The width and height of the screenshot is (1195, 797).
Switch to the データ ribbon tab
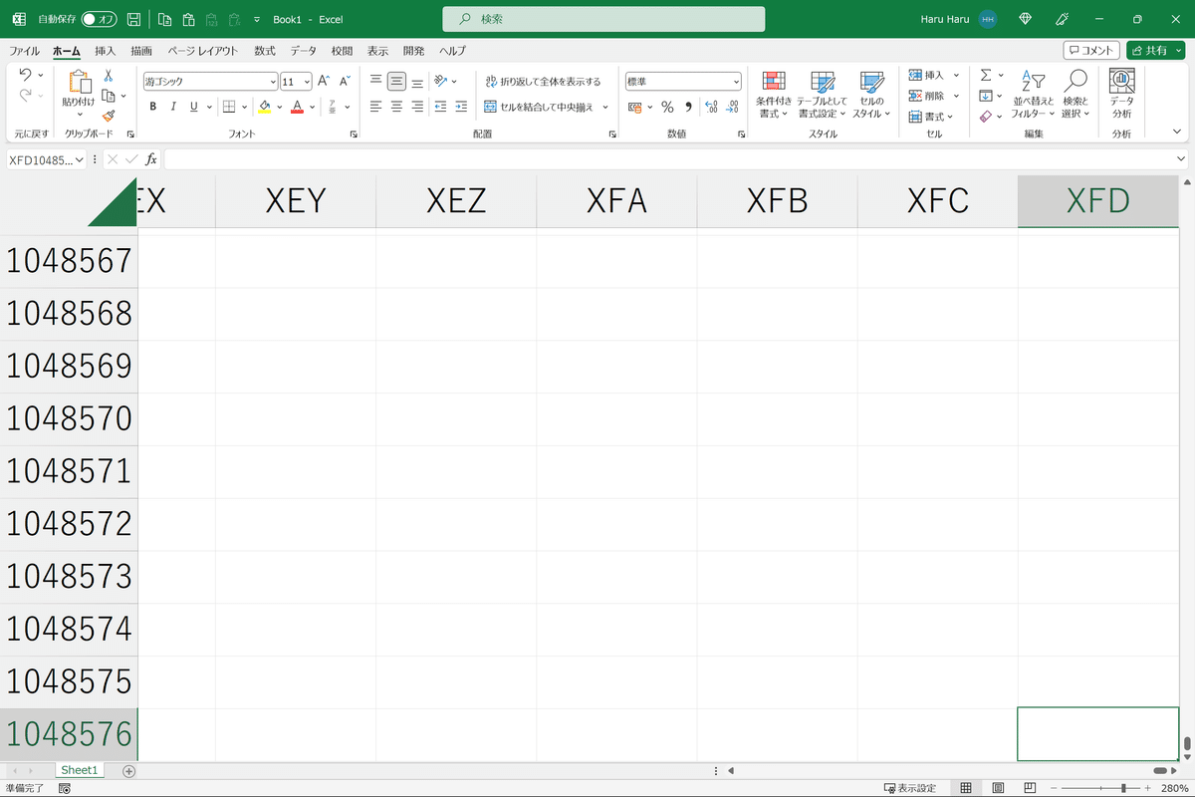pos(303,51)
